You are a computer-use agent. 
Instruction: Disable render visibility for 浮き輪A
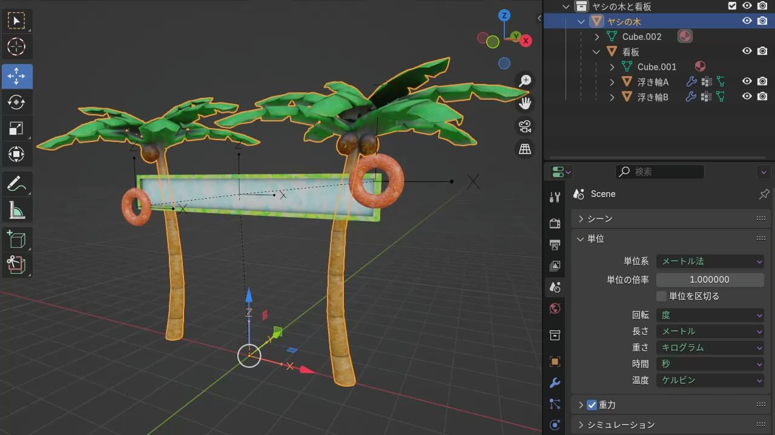click(x=763, y=82)
